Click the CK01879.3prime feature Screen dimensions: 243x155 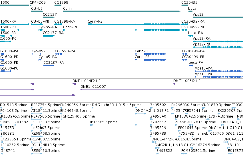point(204,108)
